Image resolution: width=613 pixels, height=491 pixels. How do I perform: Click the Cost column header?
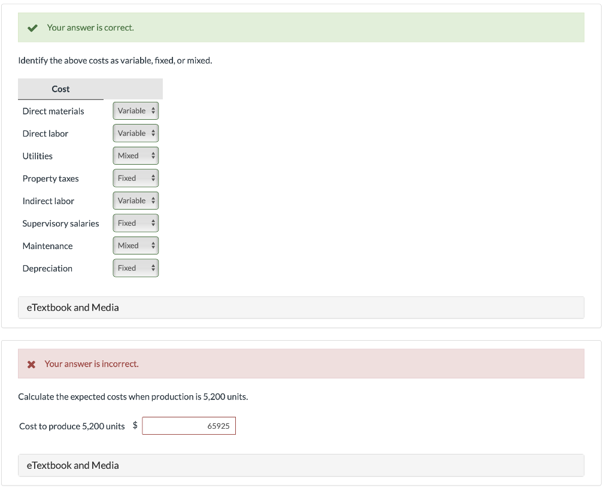click(x=60, y=89)
